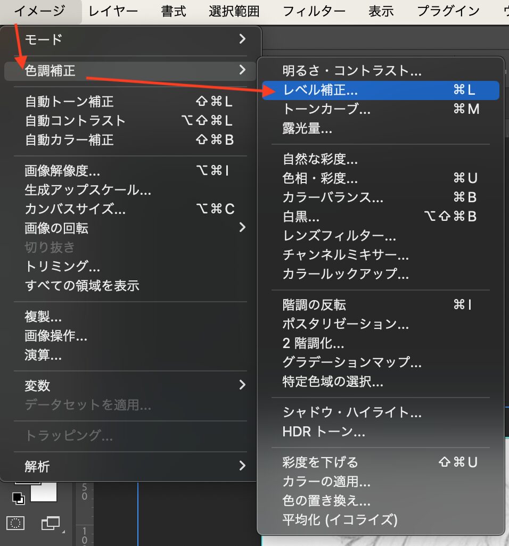This screenshot has width=509, height=546.
Task: Choose トーンカーブ... adjustment
Action: (326, 109)
